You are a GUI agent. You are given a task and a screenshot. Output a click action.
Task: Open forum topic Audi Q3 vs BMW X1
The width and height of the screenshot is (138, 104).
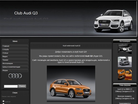125,89
